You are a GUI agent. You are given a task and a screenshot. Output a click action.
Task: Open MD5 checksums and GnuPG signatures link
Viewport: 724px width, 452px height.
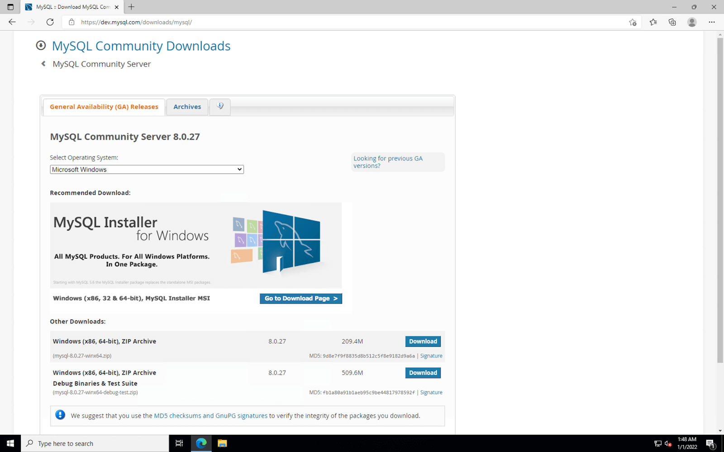tap(210, 416)
